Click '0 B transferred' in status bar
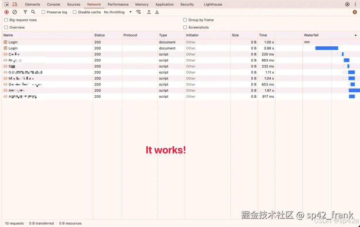The image size is (360, 227). [x=41, y=223]
